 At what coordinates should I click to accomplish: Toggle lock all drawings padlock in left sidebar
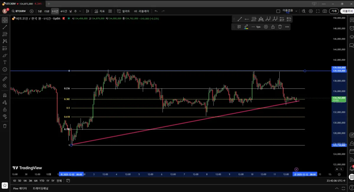[5, 109]
